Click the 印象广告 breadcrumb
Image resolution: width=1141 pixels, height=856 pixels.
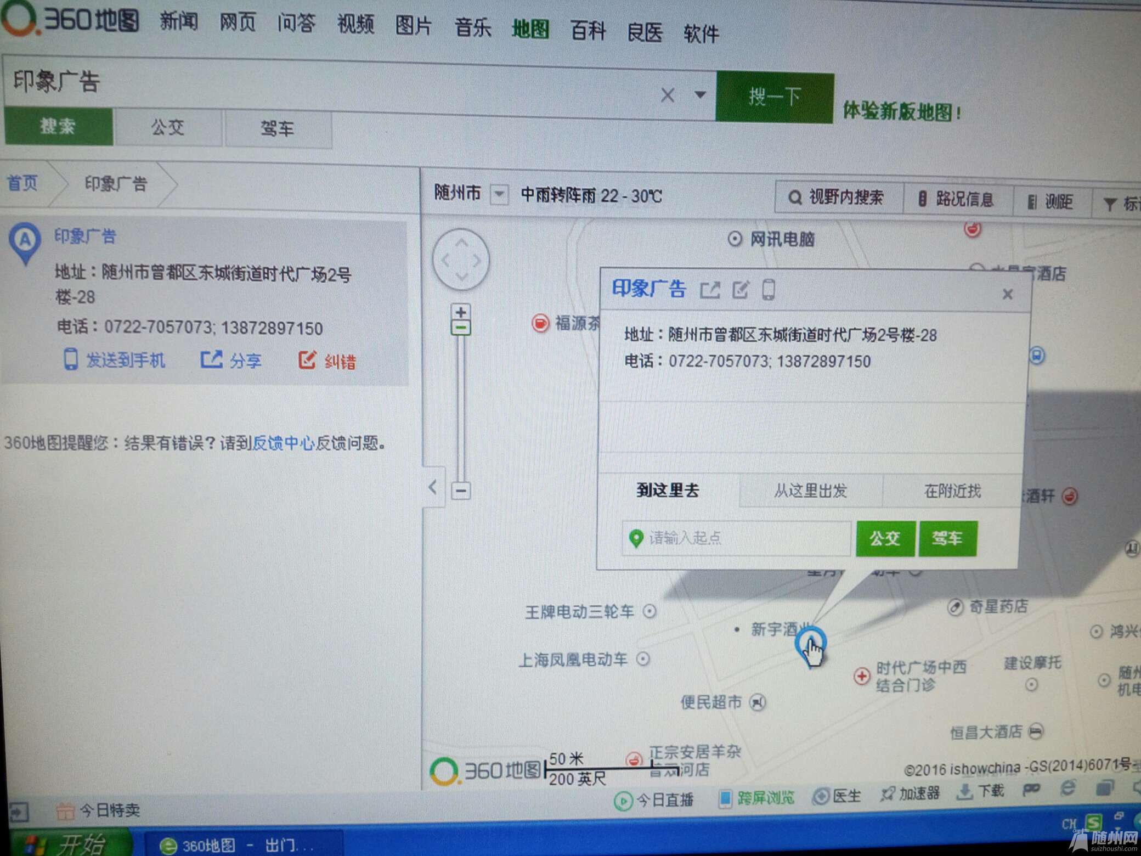(x=116, y=183)
